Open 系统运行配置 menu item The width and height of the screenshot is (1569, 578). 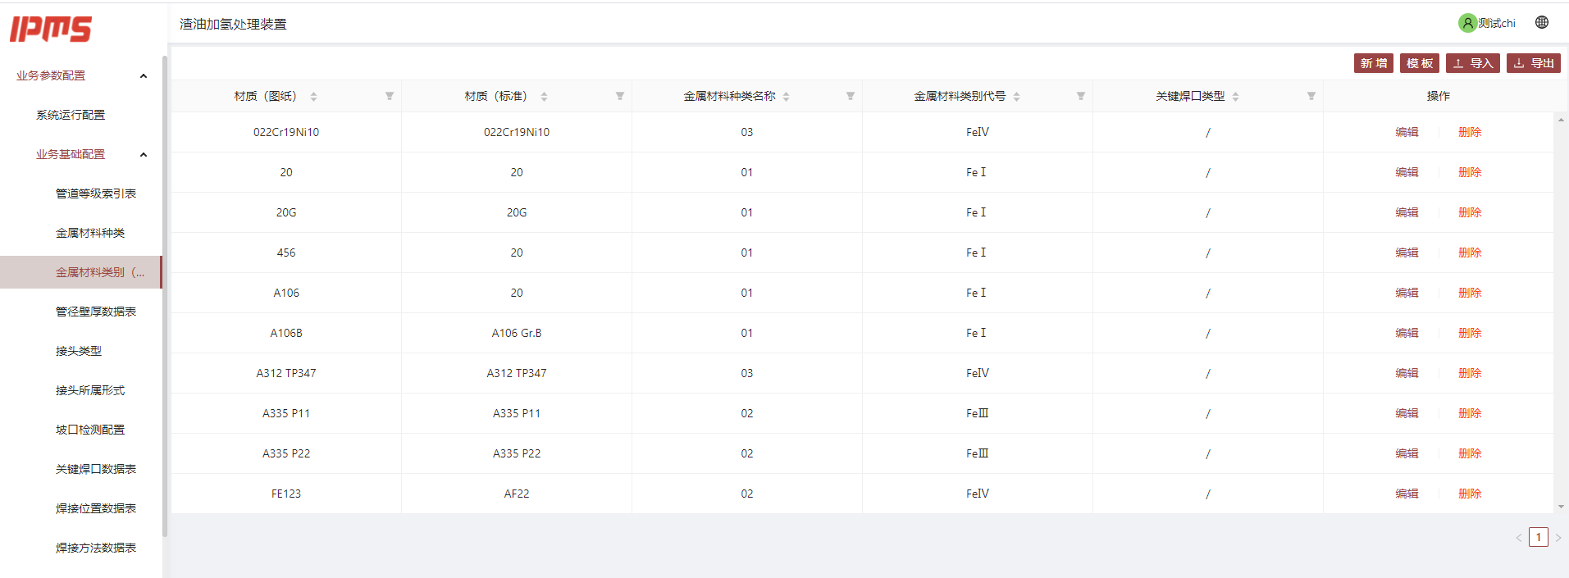click(x=71, y=115)
